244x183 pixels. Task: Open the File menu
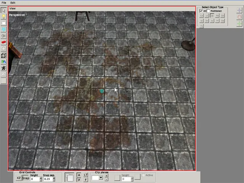4,3
